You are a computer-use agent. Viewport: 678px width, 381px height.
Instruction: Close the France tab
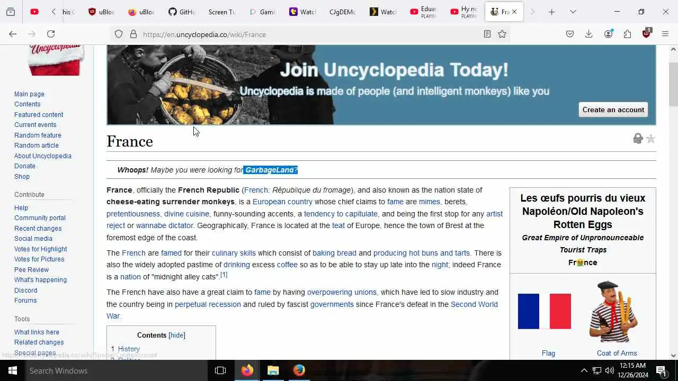(x=514, y=12)
